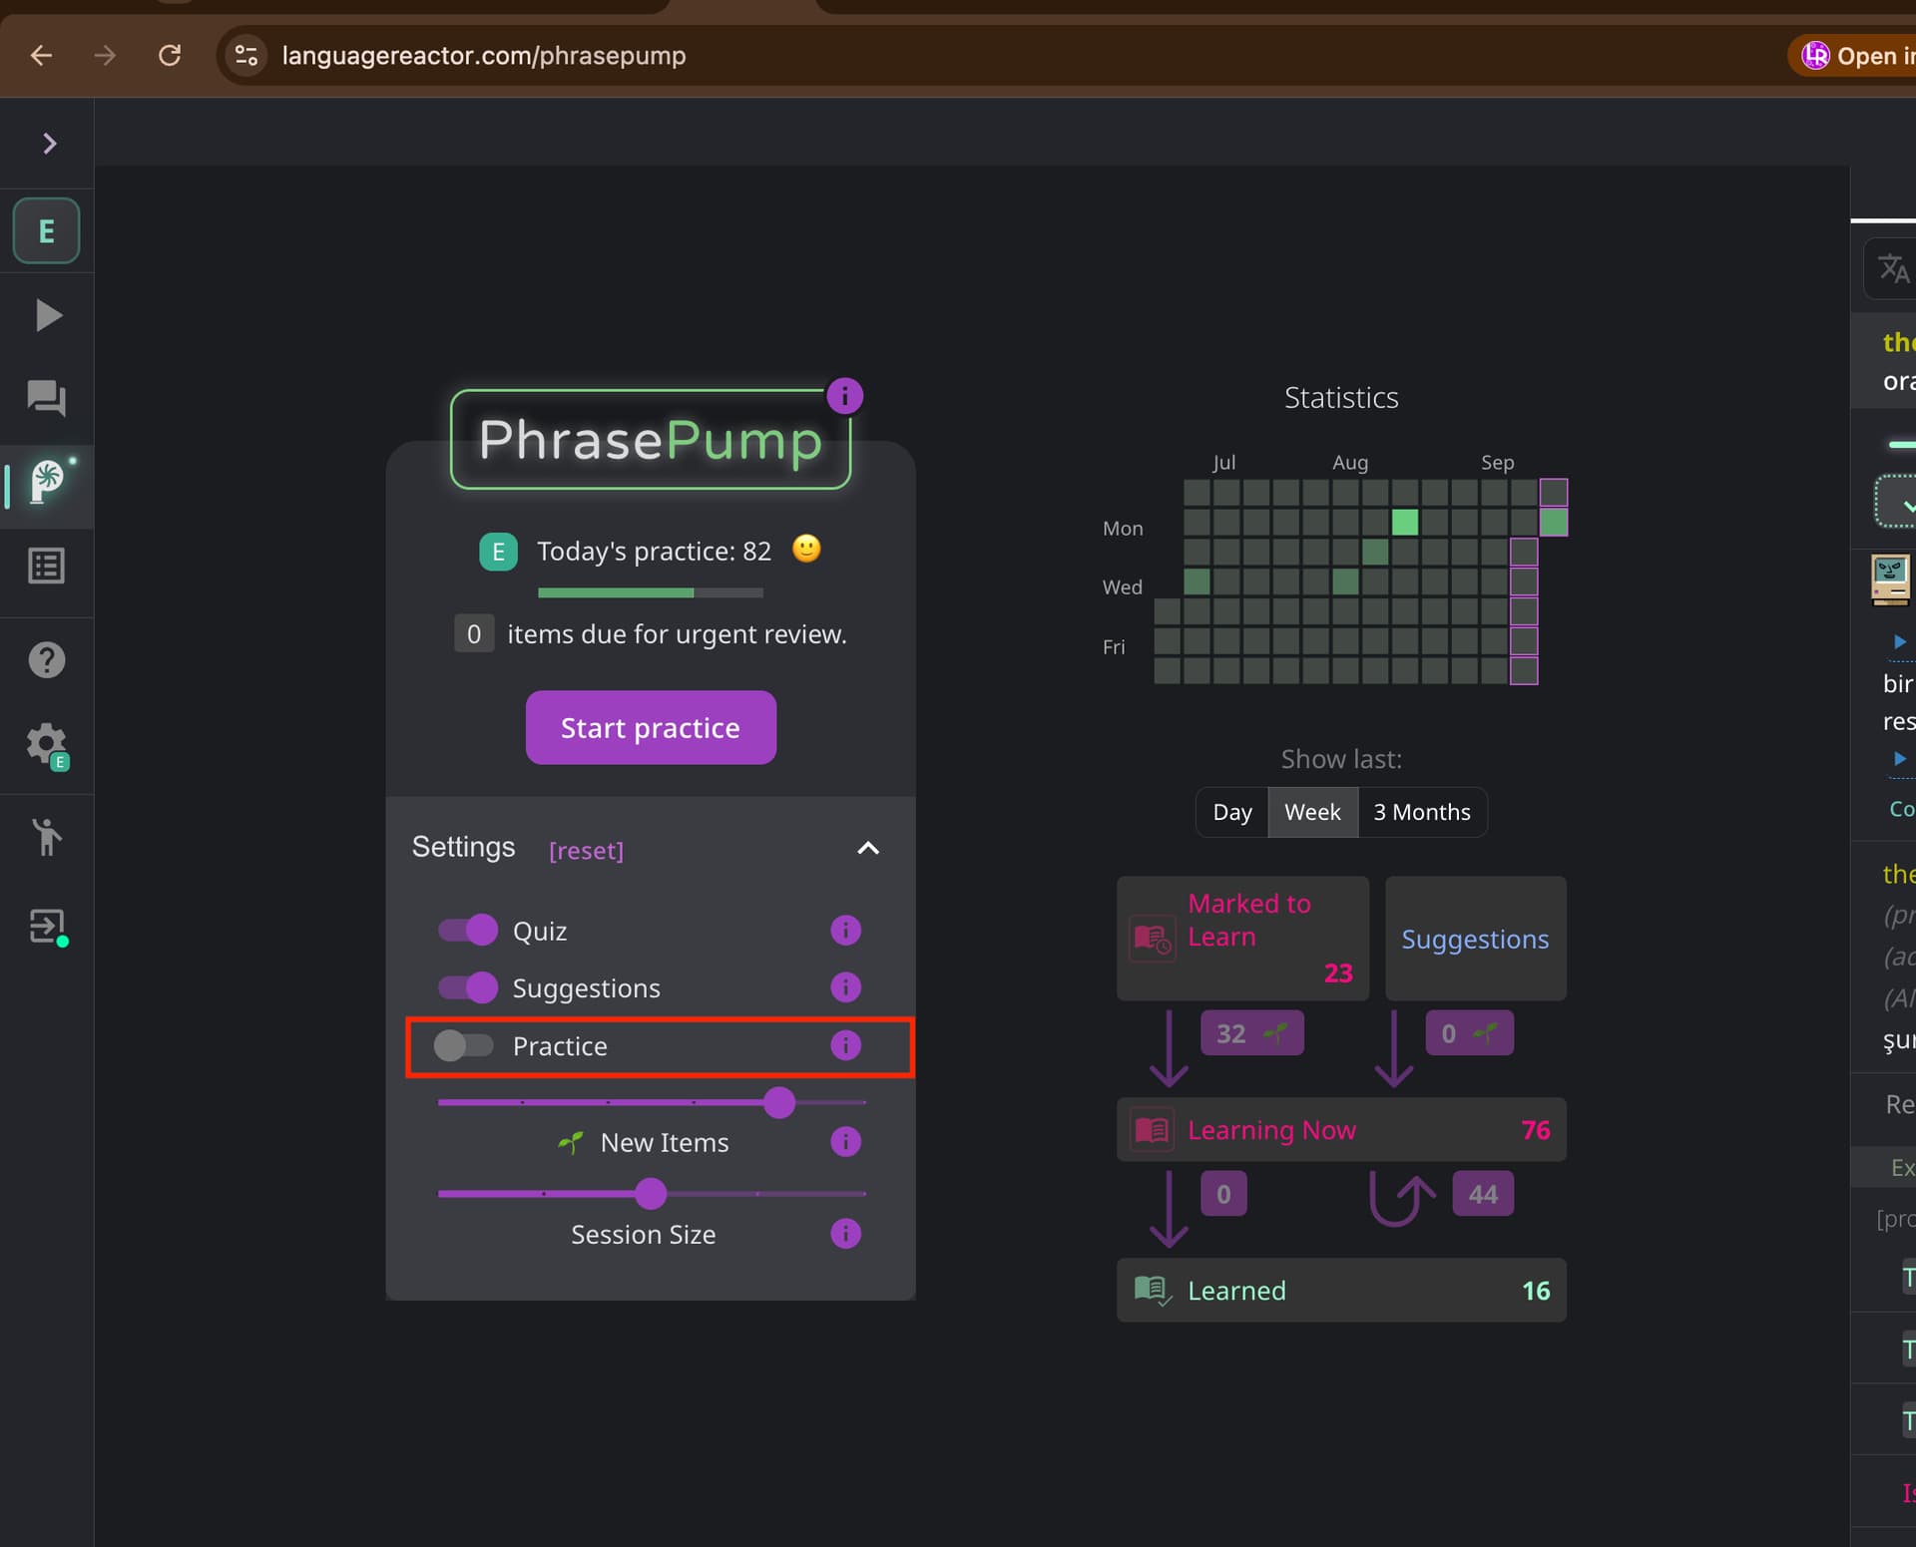Select the Day statistics tab
1916x1547 pixels.
pyautogui.click(x=1232, y=812)
